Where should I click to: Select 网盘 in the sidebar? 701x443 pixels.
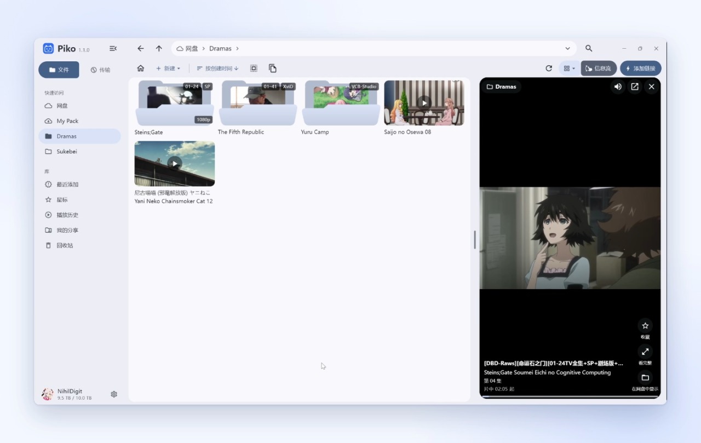pyautogui.click(x=79, y=106)
